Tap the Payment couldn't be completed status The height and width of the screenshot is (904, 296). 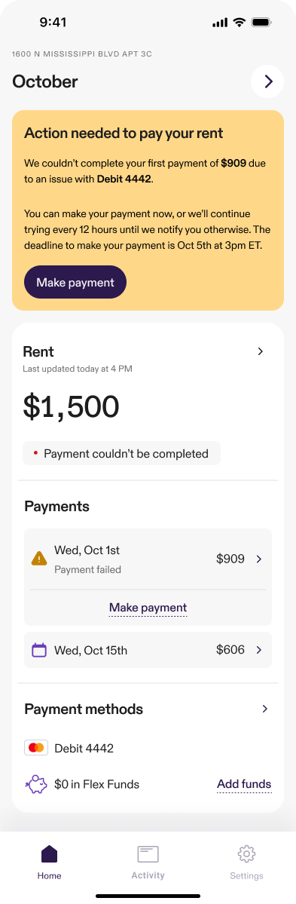click(x=121, y=453)
